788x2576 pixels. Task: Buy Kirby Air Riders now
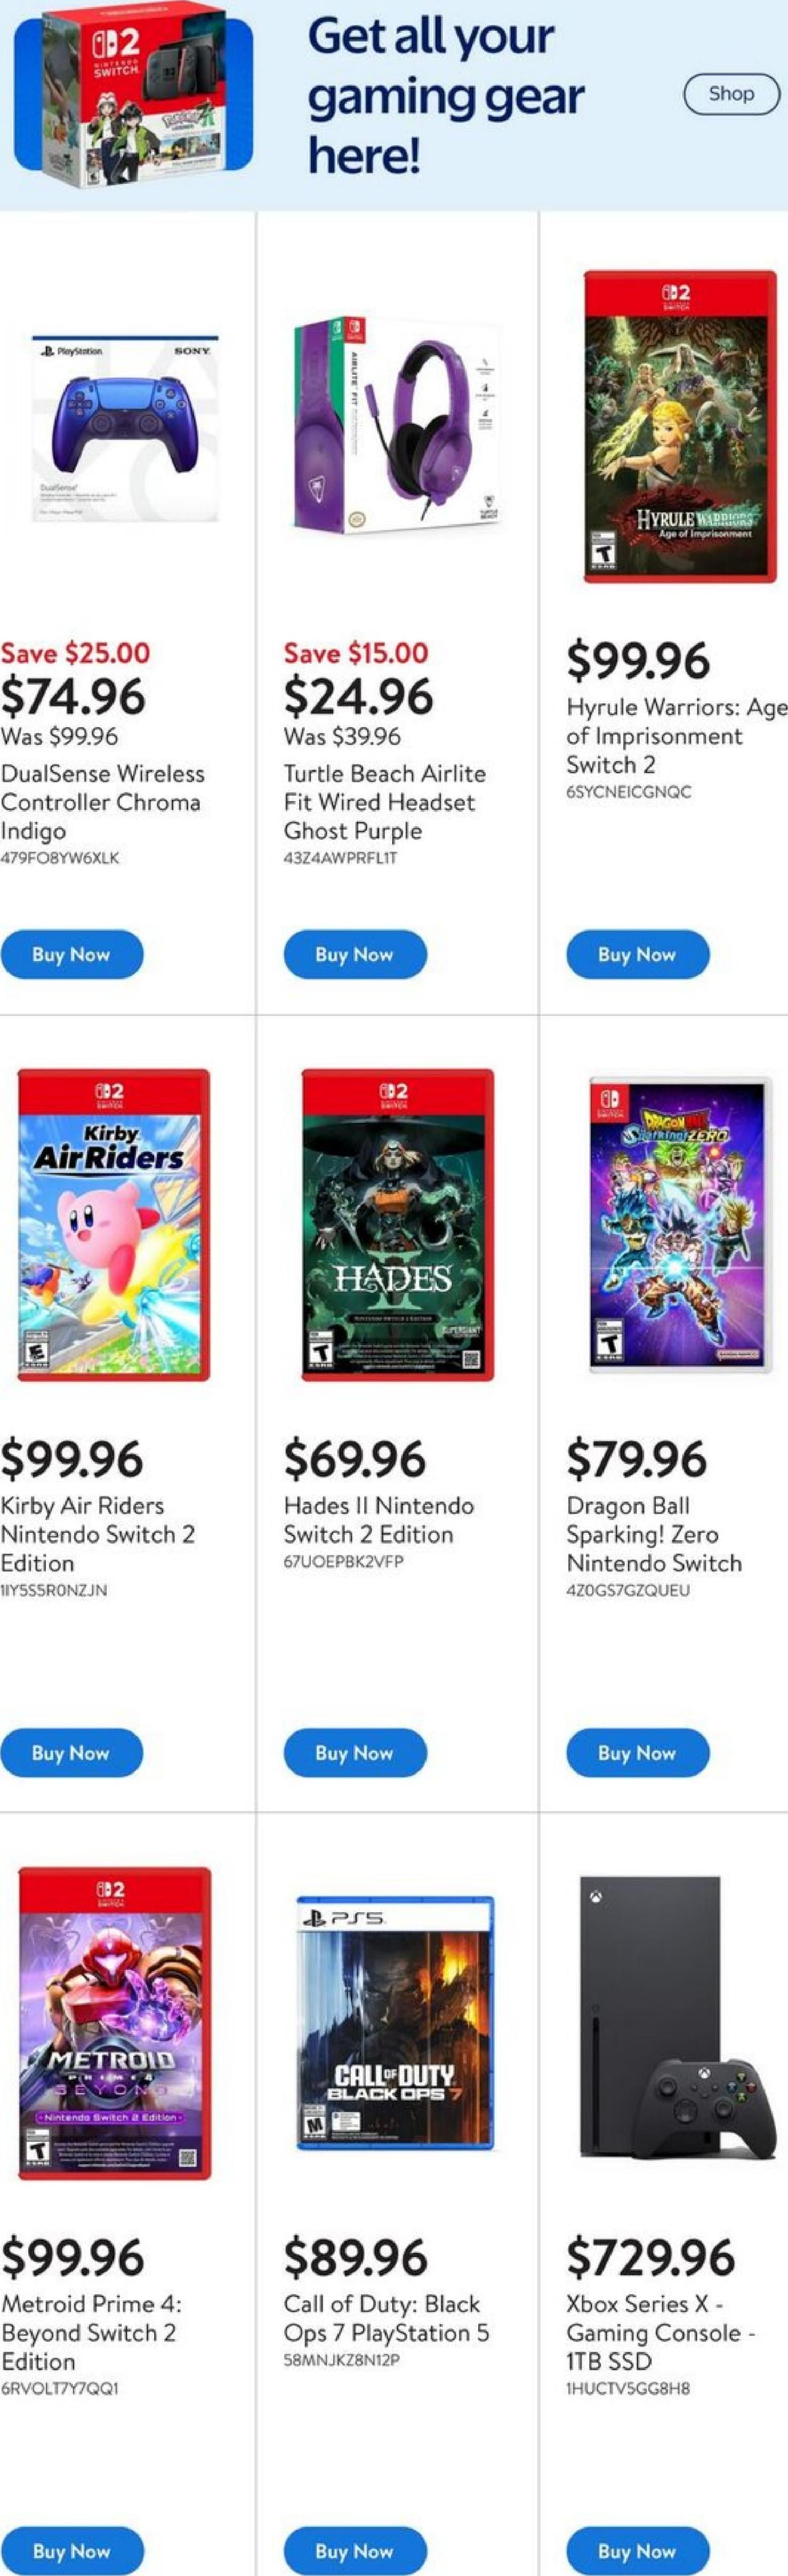pyautogui.click(x=72, y=1752)
